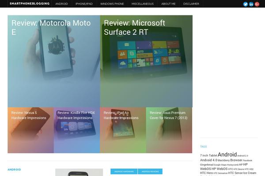
Task: Click the large Android tag
Action: [227, 154]
